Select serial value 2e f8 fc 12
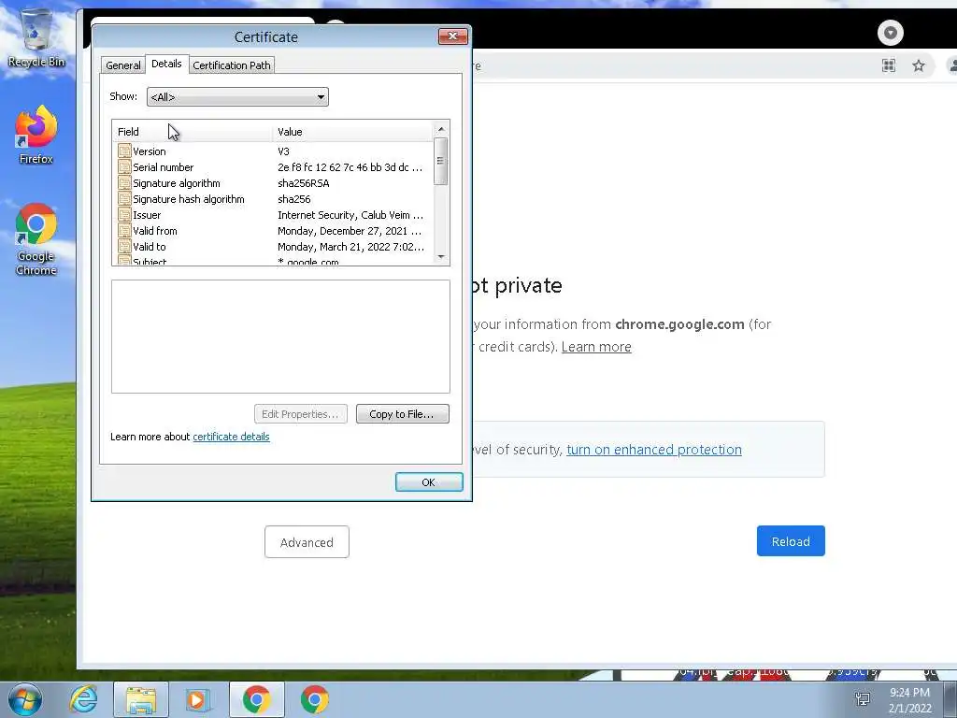This screenshot has height=718, width=957. pos(350,167)
